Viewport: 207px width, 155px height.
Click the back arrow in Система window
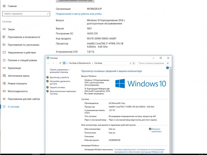48,63
